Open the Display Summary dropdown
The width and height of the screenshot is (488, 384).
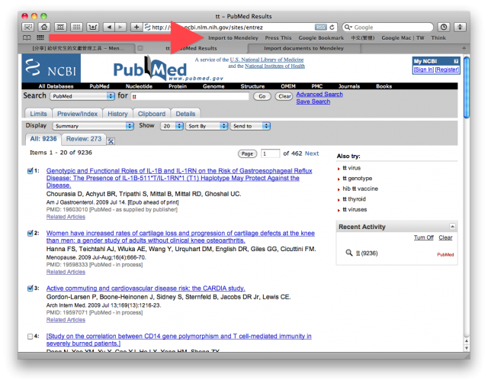pos(93,126)
